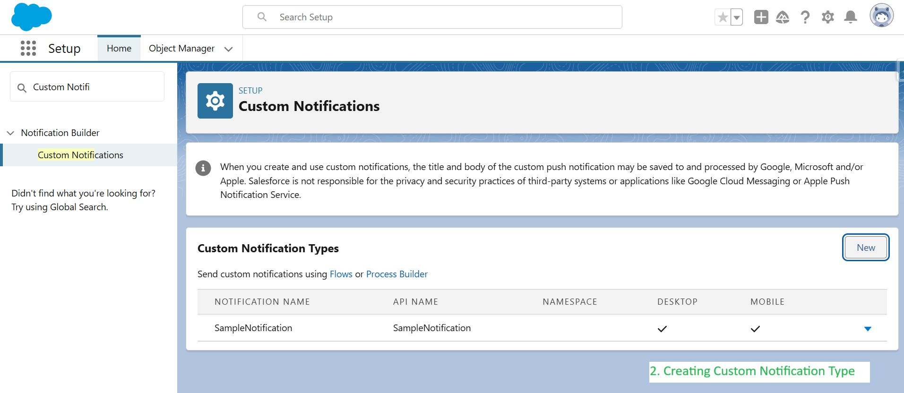
Task: Click the favorites star icon
Action: tap(723, 17)
